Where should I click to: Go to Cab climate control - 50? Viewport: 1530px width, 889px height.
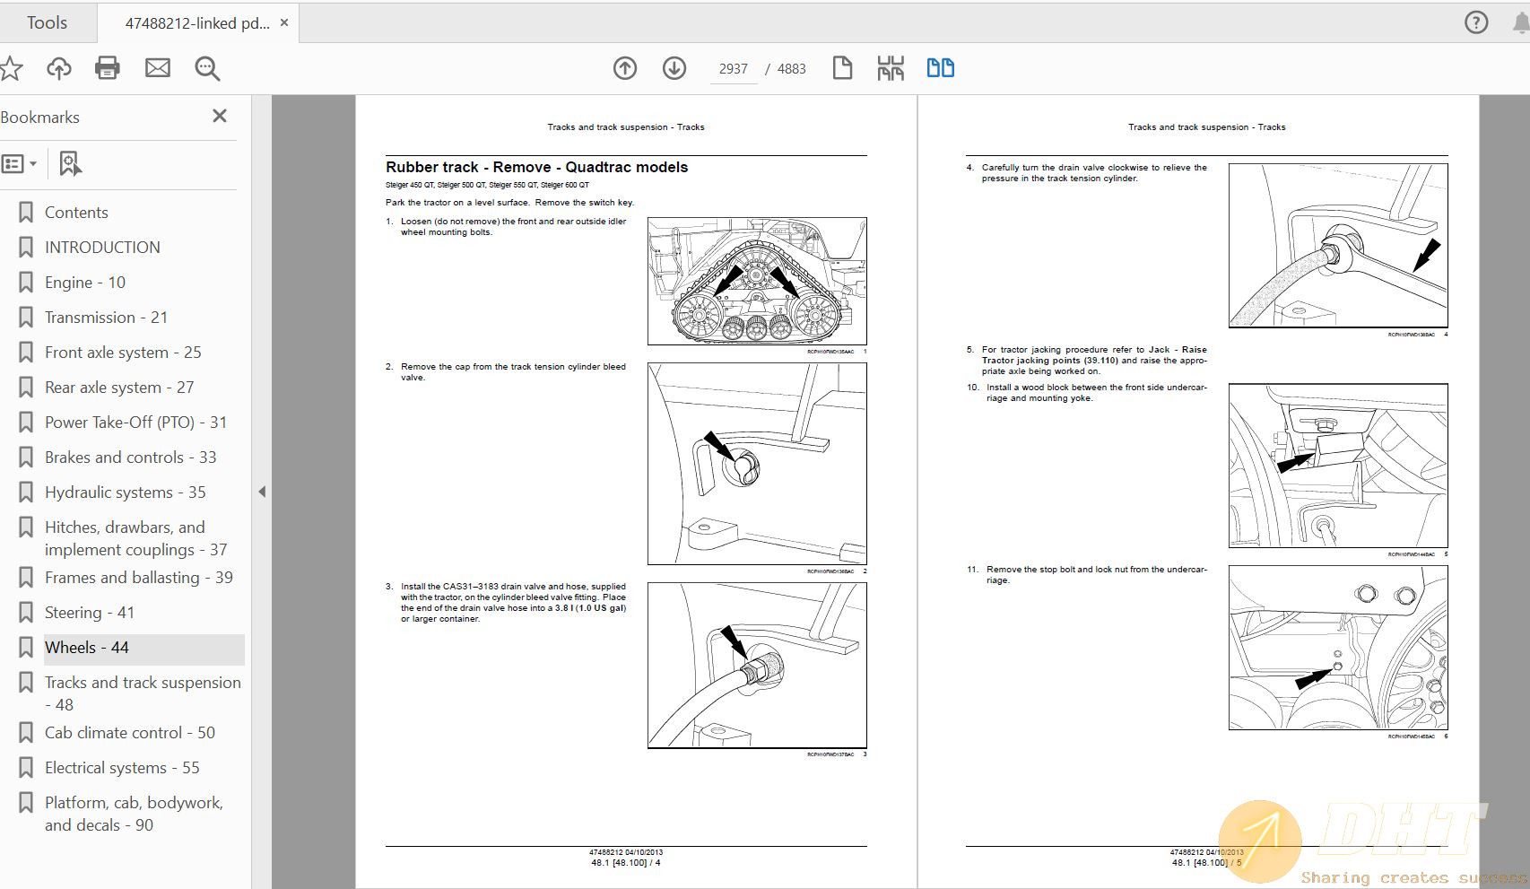(130, 733)
